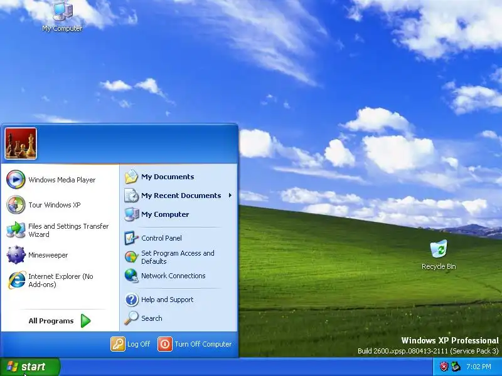Click the My Recent Documents icon

tap(131, 196)
